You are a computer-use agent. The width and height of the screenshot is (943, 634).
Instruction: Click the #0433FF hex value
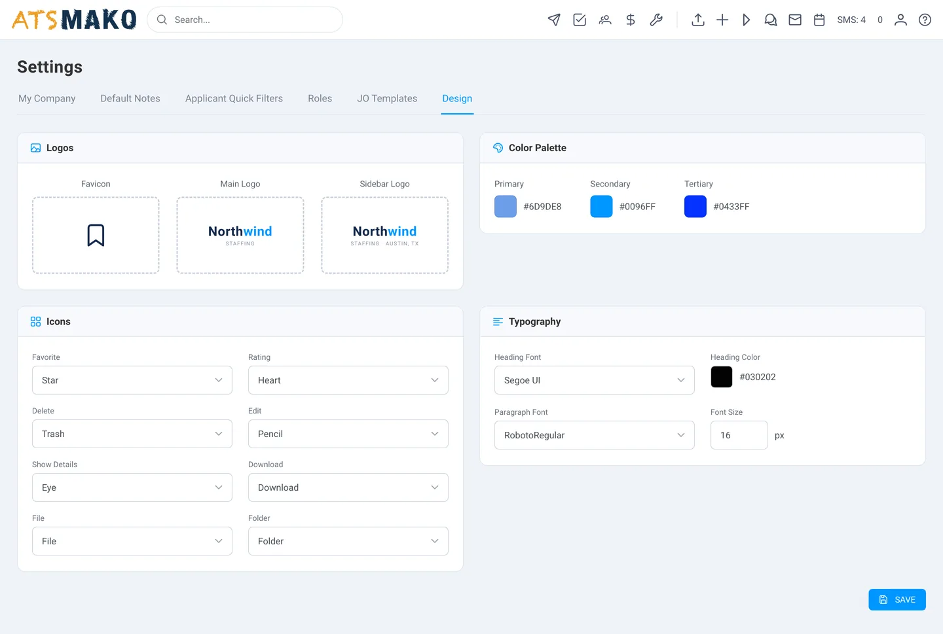click(x=731, y=206)
